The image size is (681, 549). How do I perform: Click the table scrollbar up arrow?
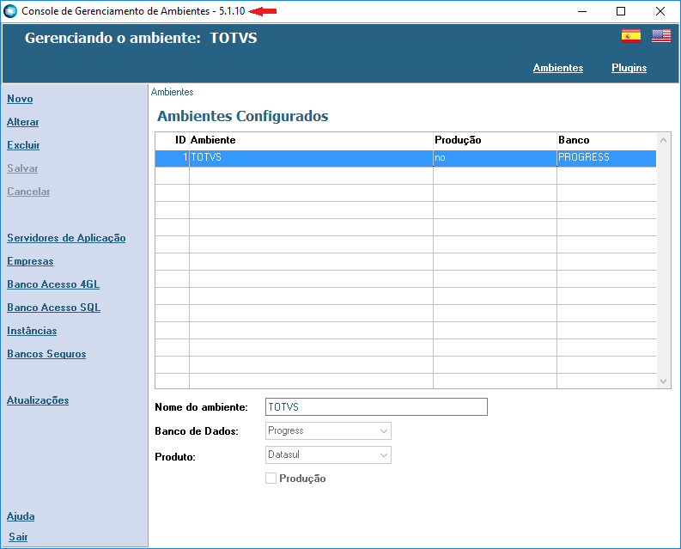coord(663,140)
